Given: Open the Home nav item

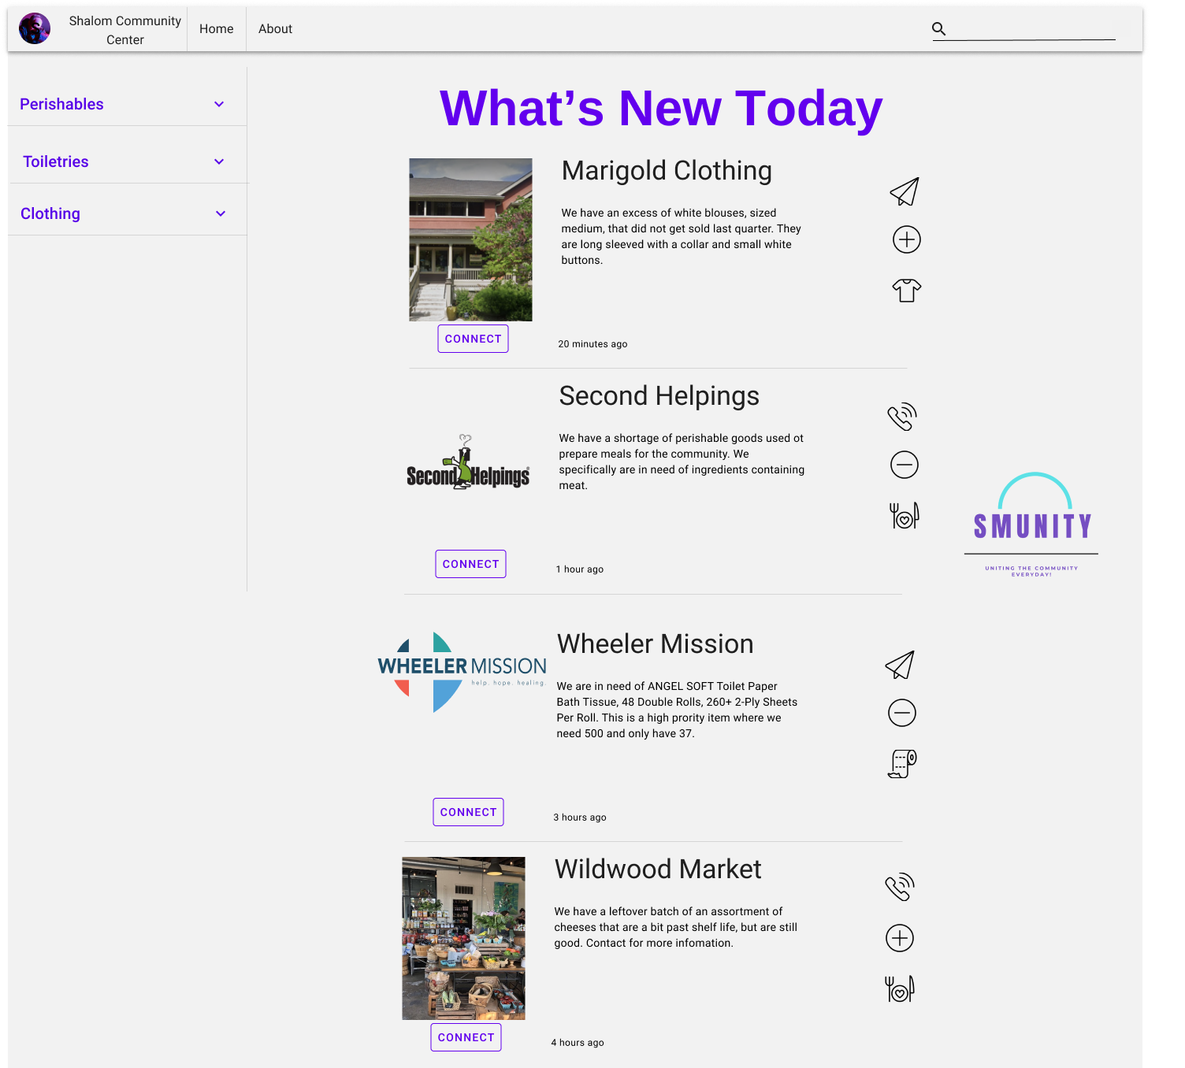Looking at the screenshot, I should 217,29.
